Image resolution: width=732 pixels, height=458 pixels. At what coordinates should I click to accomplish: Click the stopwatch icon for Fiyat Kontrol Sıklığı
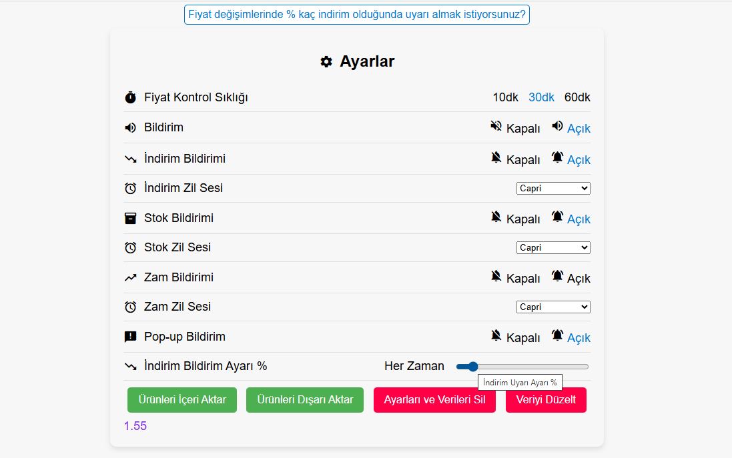click(130, 97)
